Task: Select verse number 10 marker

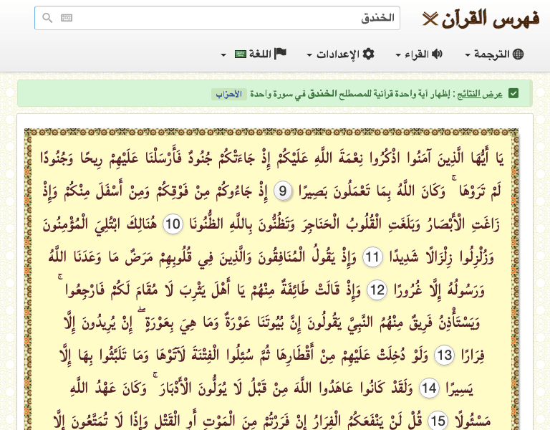Action: [x=173, y=224]
